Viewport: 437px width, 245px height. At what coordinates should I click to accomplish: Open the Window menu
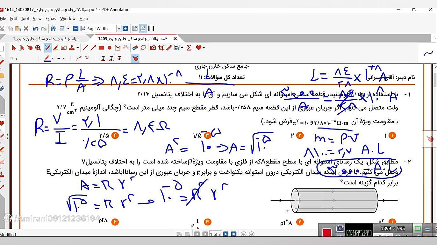click(x=68, y=19)
